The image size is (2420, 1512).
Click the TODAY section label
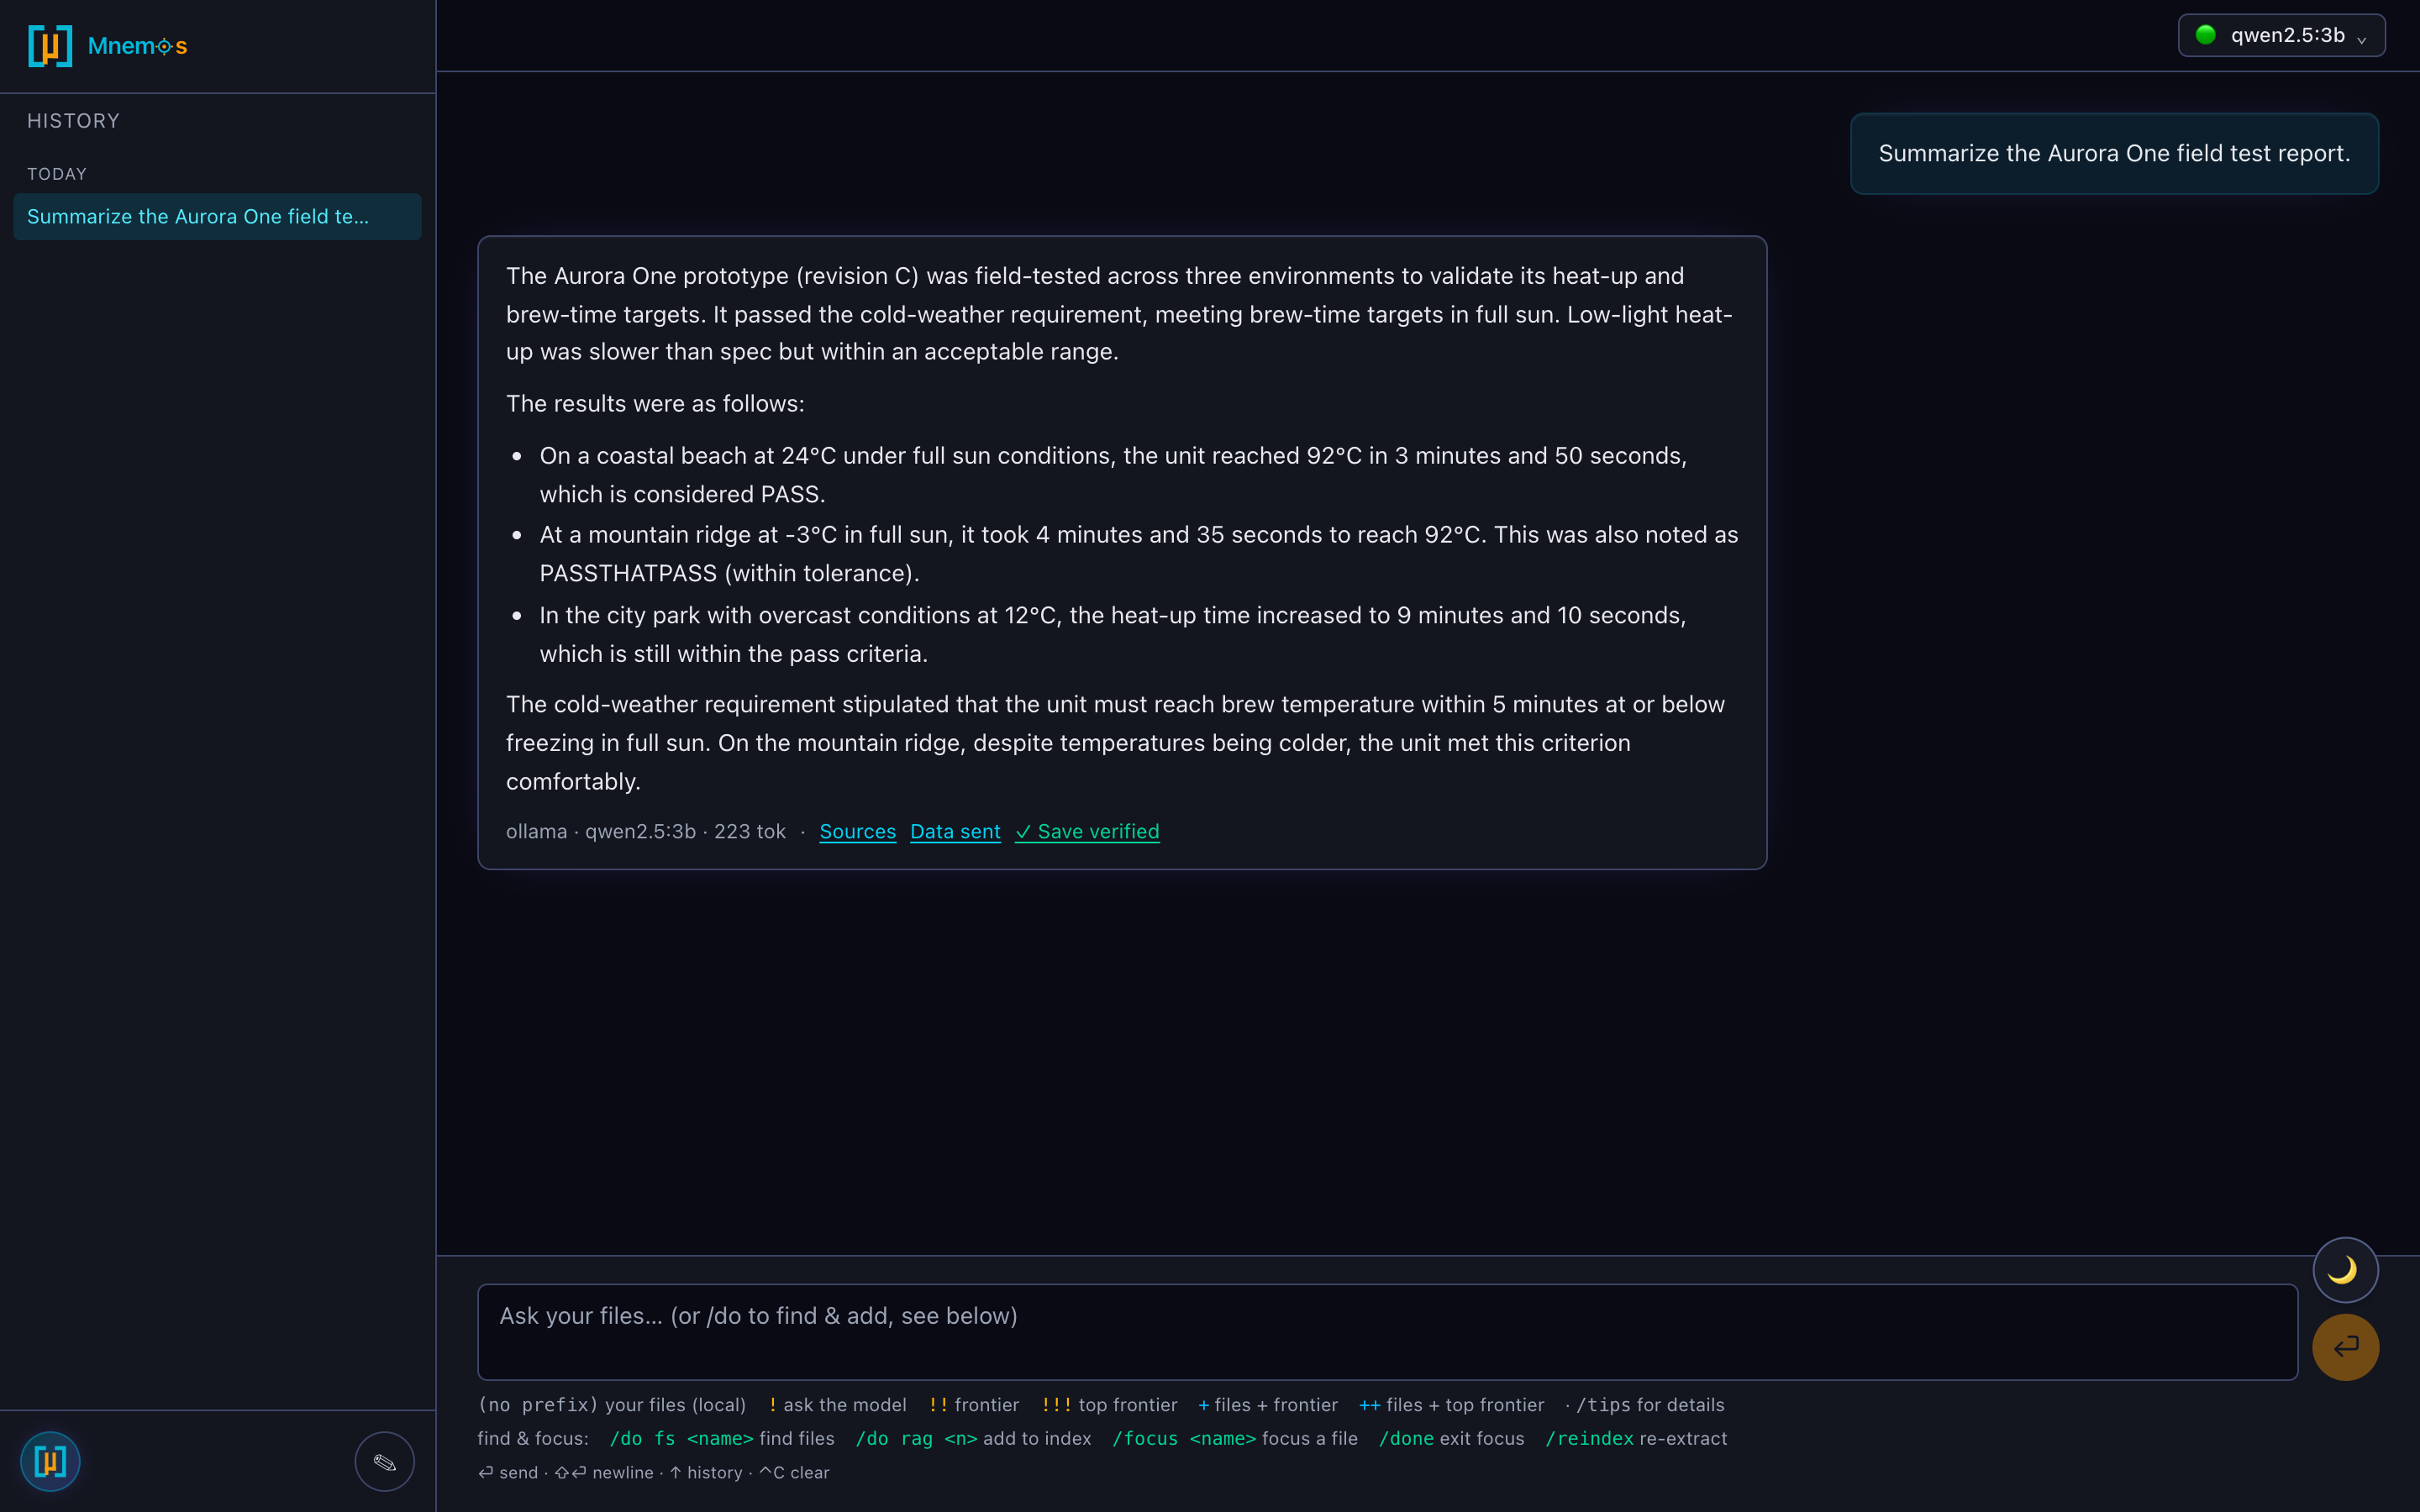click(x=57, y=174)
